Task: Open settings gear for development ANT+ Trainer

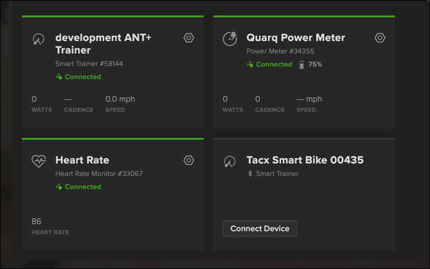Action: [189, 38]
